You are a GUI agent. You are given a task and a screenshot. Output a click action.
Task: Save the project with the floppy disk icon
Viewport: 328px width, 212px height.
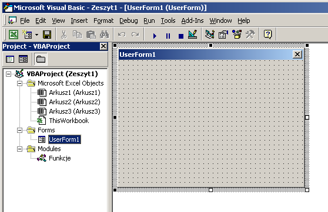(x=47, y=35)
